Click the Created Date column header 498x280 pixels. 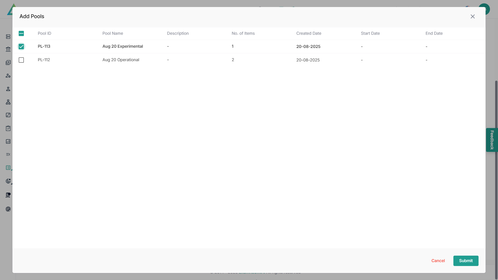pos(309,33)
